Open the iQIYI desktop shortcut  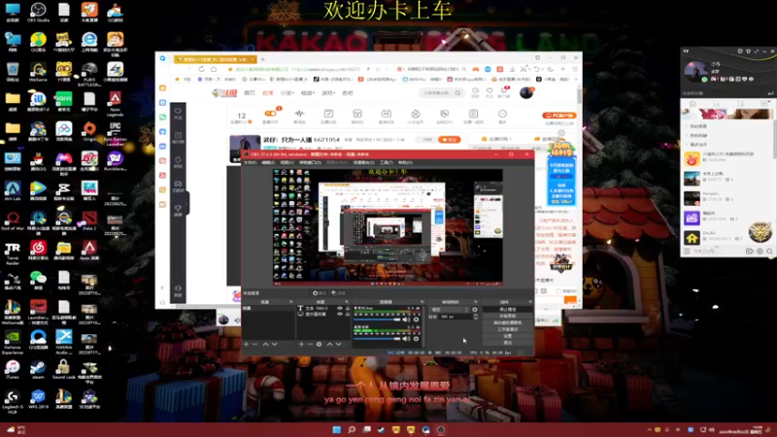pyautogui.click(x=63, y=102)
